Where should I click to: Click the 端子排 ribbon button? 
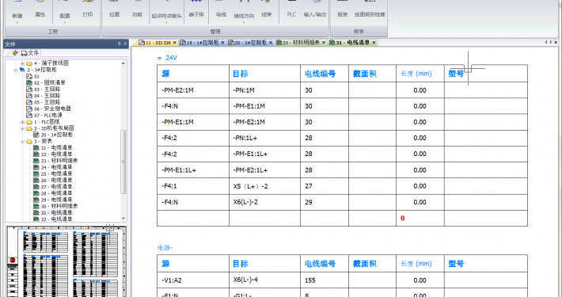click(x=196, y=14)
